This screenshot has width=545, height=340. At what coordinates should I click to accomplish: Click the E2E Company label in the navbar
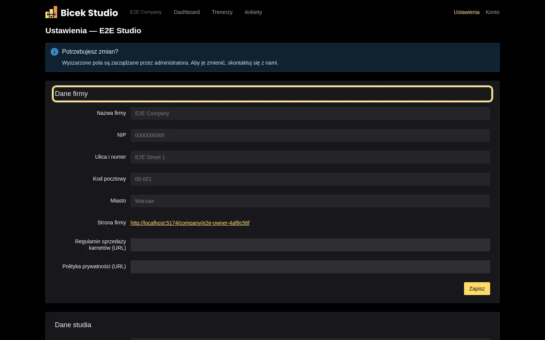(x=146, y=12)
